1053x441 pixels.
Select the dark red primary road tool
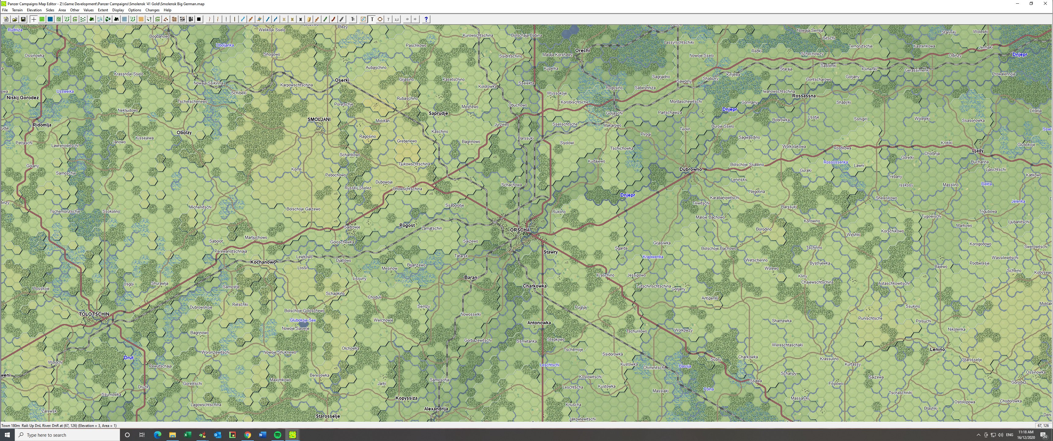tap(333, 19)
